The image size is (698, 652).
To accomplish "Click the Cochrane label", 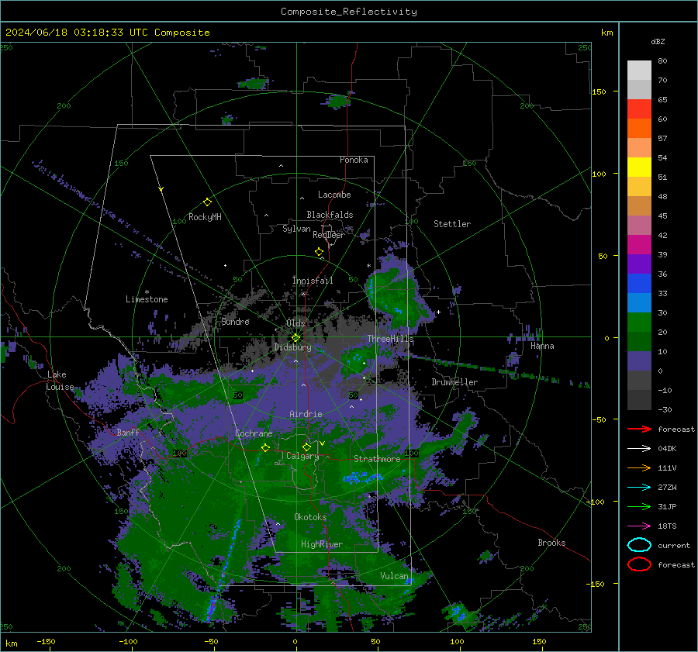I will pos(254,433).
